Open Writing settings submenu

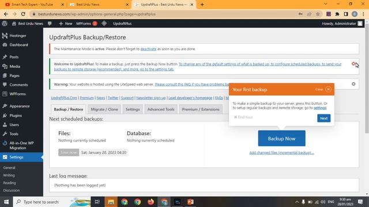9,175
